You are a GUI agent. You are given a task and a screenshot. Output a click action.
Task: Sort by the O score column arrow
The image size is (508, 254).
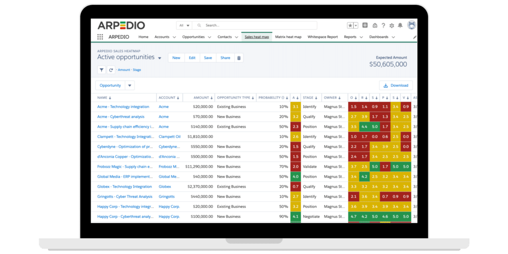tap(356, 98)
